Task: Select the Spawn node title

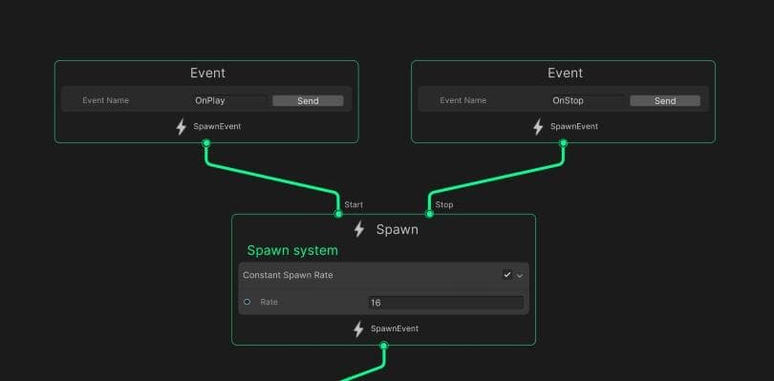Action: click(x=397, y=229)
